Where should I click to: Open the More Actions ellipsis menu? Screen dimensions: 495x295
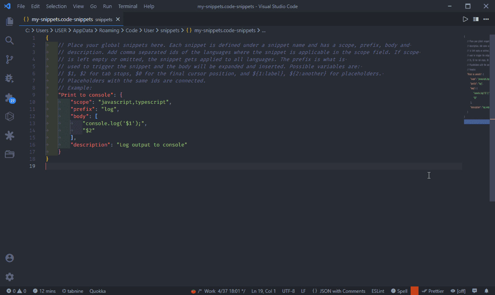point(486,19)
